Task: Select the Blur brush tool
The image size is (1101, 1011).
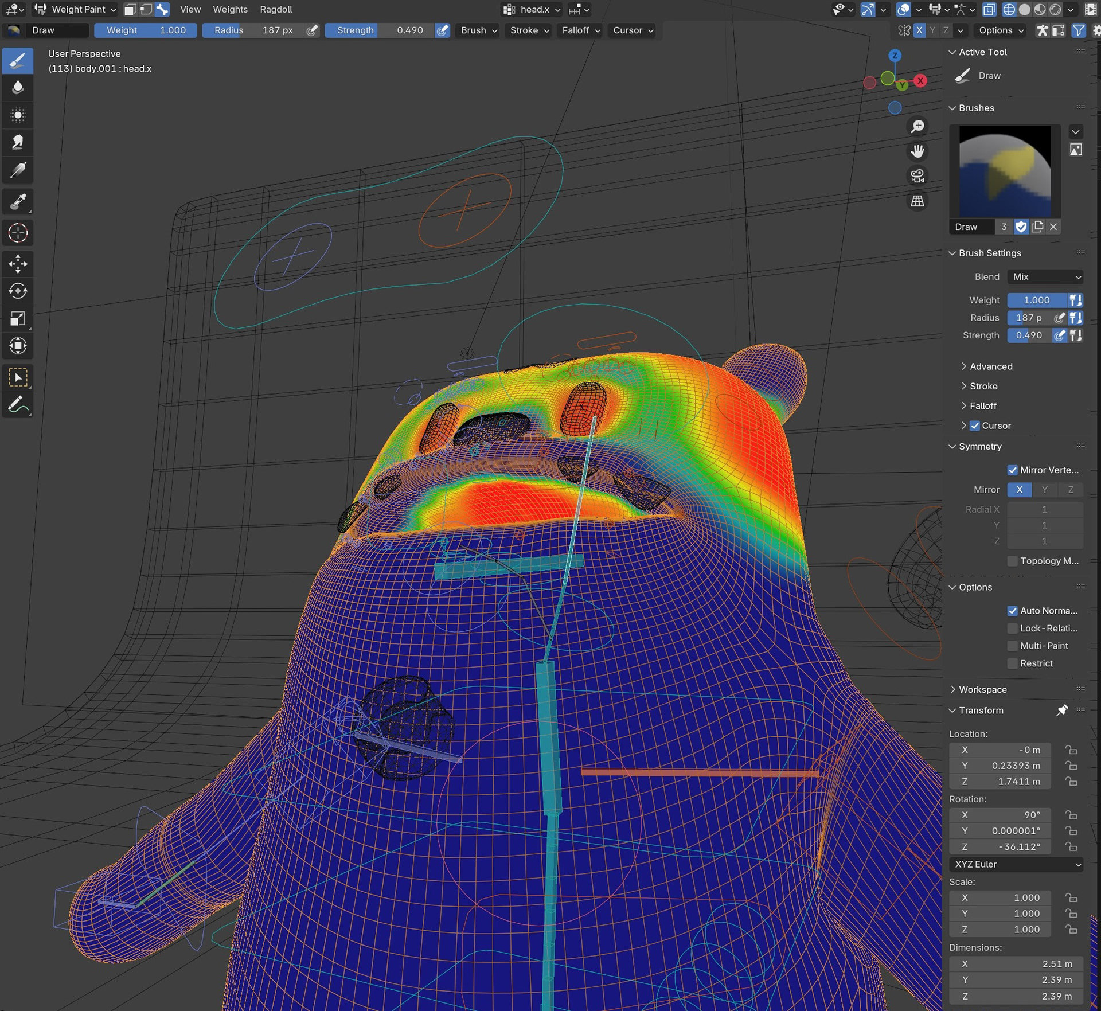Action: click(18, 88)
